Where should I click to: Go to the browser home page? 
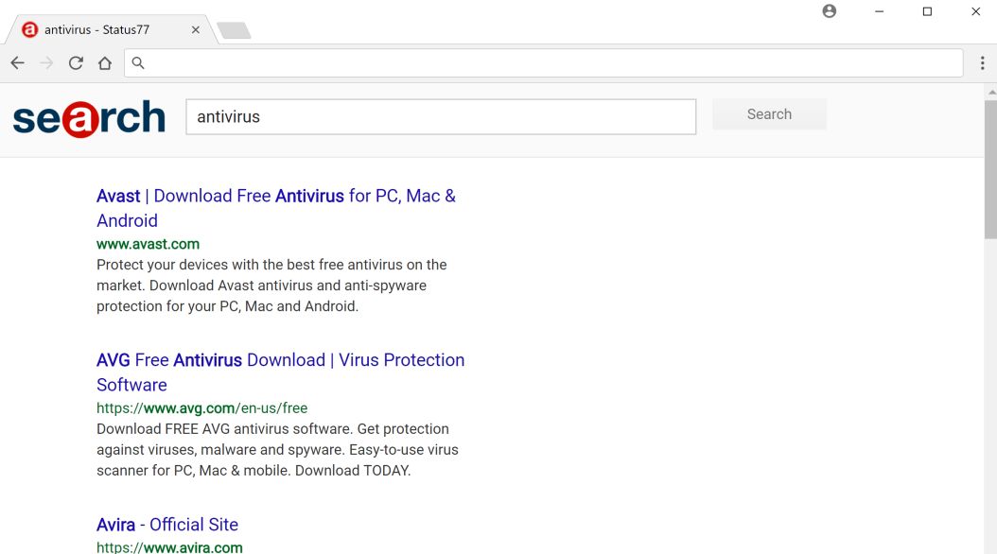pos(105,63)
